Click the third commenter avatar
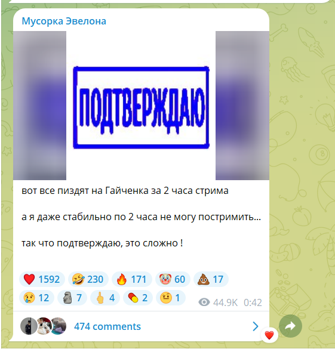Viewport: 335px width, 349px height. tap(59, 326)
